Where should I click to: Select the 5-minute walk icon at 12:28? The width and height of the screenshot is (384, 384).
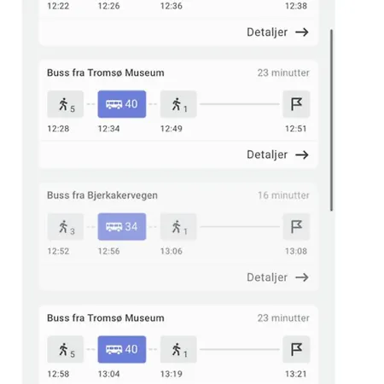click(66, 104)
